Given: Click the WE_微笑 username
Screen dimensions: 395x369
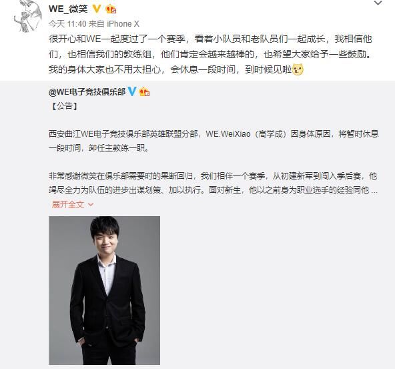Looking at the screenshot, I should click(68, 9).
